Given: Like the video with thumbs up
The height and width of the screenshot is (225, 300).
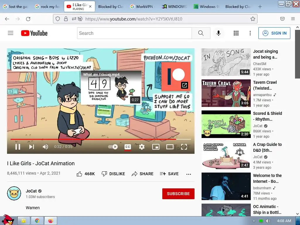Looking at the screenshot, I should tap(86, 174).
